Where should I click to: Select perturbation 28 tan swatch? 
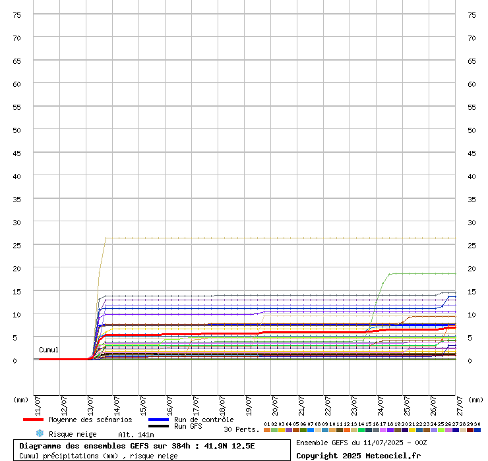pyautogui.click(x=463, y=430)
